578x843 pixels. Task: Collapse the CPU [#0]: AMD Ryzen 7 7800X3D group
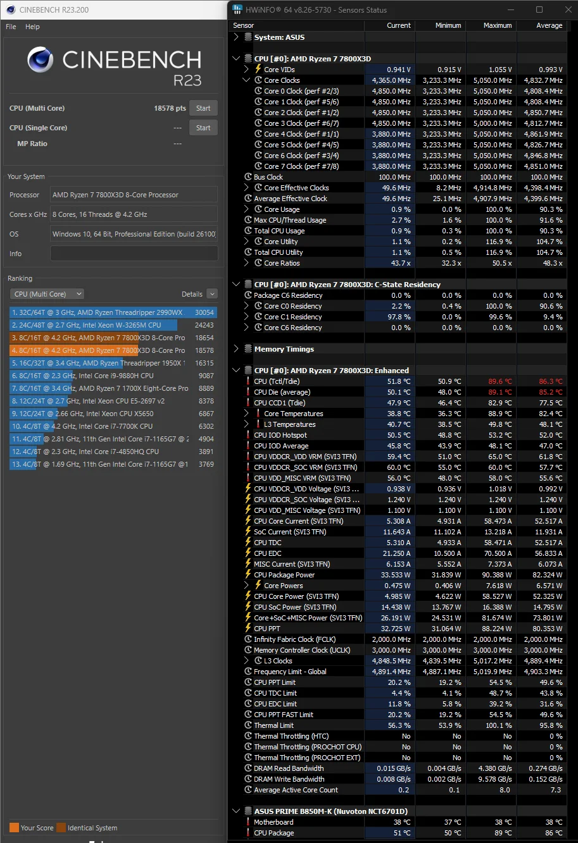point(236,59)
